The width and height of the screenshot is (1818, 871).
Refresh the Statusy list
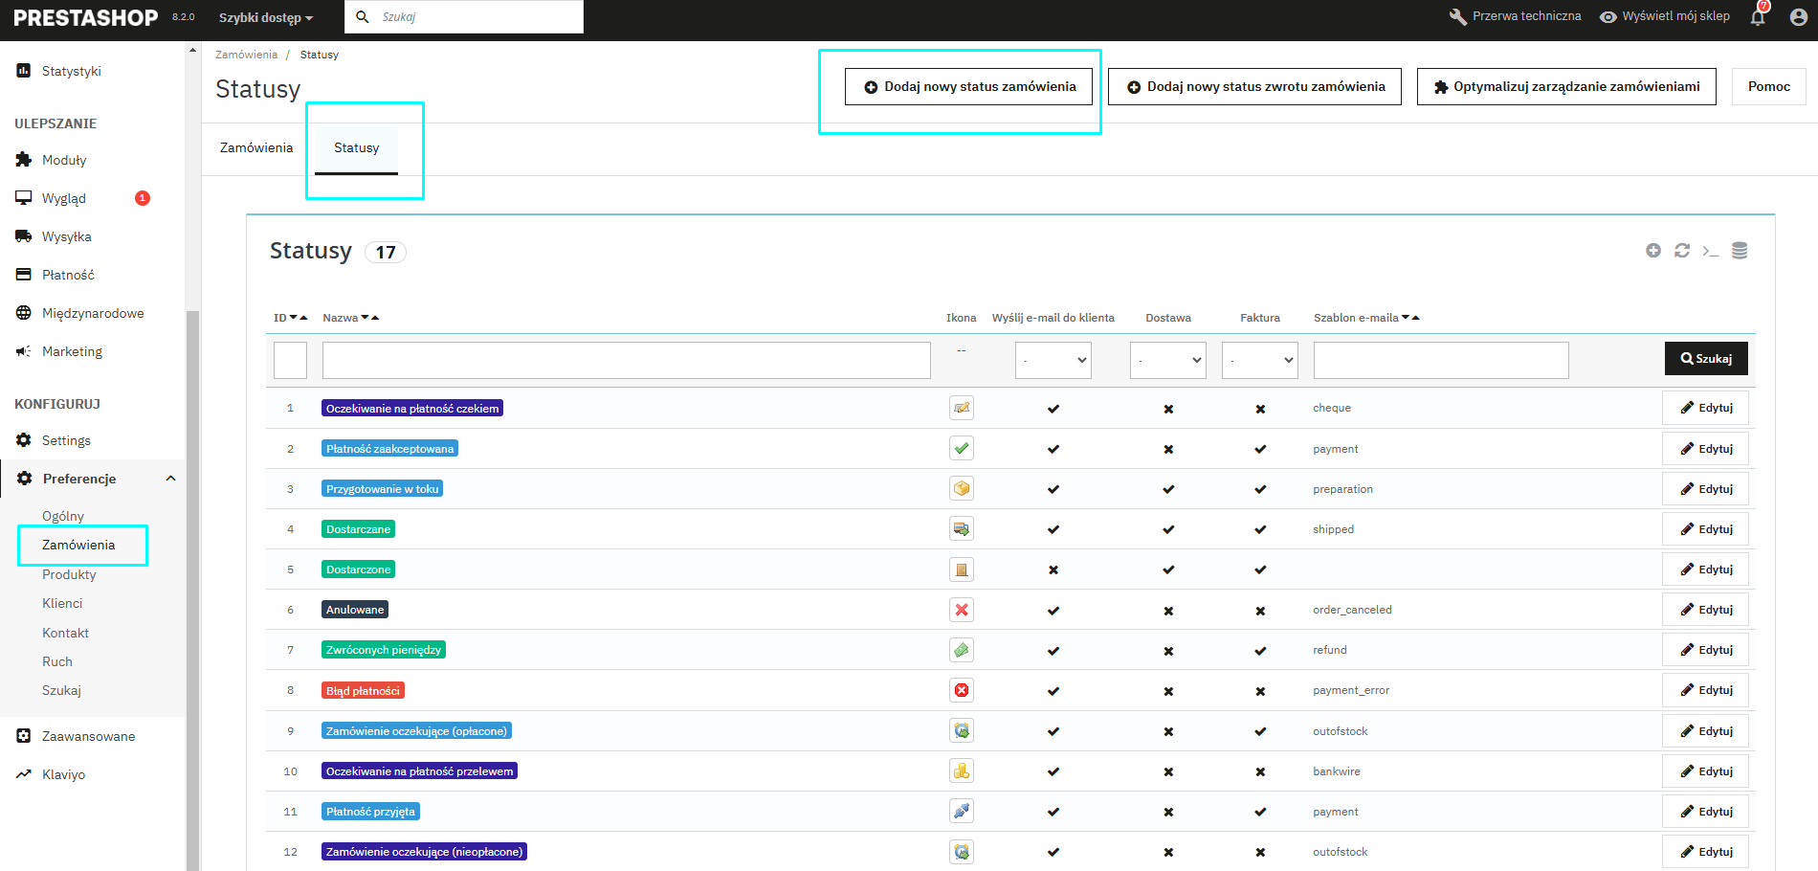click(1682, 251)
